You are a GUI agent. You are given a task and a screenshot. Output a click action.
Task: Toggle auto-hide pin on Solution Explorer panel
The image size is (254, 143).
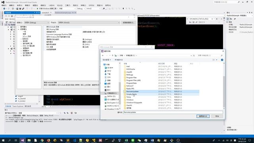tap(37, 12)
